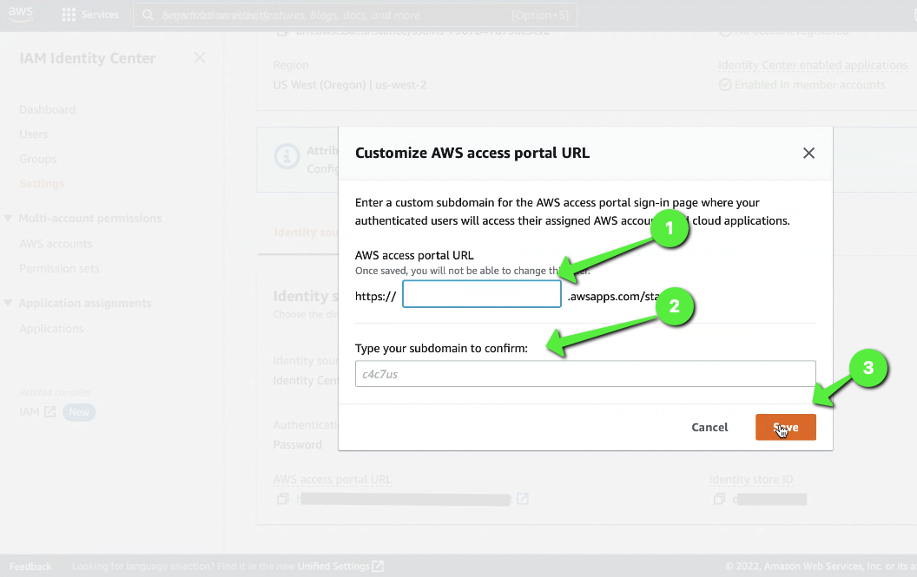Viewport: 917px width, 577px height.
Task: Focus the AWS top search bar
Action: tap(354, 15)
